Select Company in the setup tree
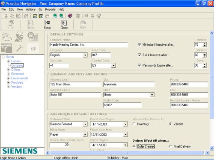 pyautogui.click(x=17, y=65)
